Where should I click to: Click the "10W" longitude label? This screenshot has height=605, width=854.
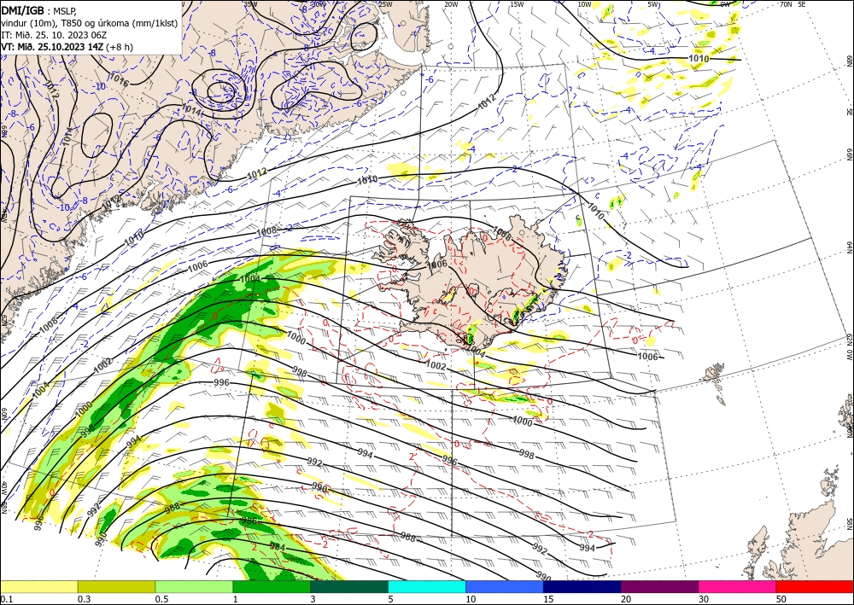click(x=584, y=4)
